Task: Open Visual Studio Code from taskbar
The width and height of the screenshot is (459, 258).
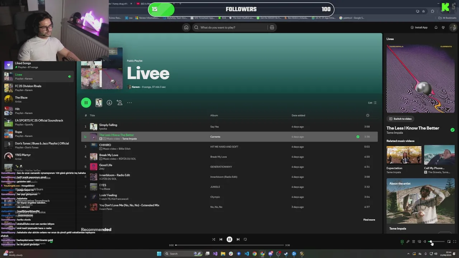Action: click(247, 254)
